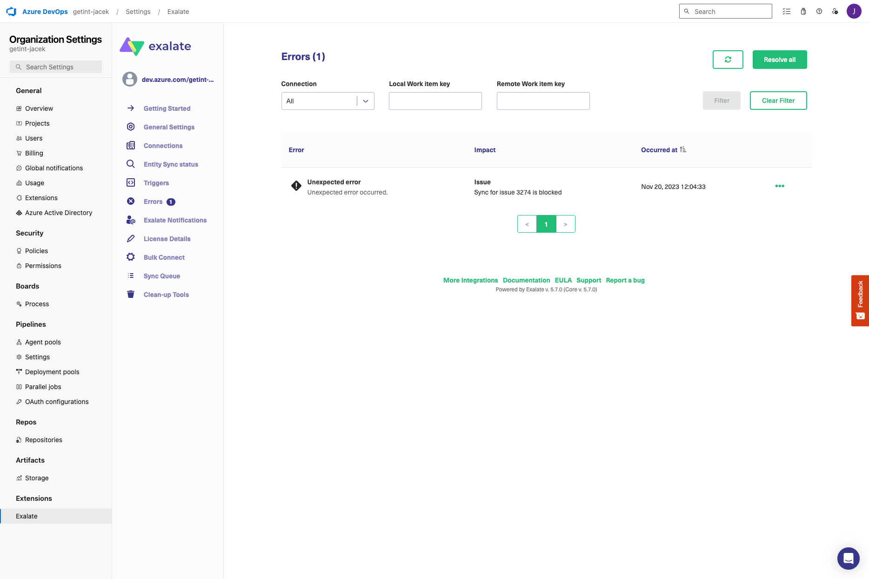Viewport: 869px width, 579px height.
Task: Open the user settings icon in header
Action: point(836,12)
